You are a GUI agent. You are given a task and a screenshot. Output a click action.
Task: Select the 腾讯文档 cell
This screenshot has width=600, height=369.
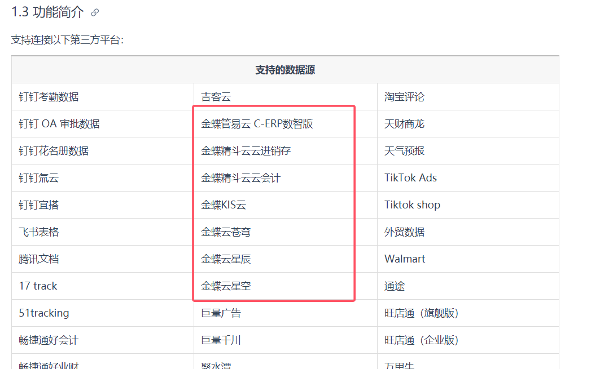pyautogui.click(x=103, y=259)
